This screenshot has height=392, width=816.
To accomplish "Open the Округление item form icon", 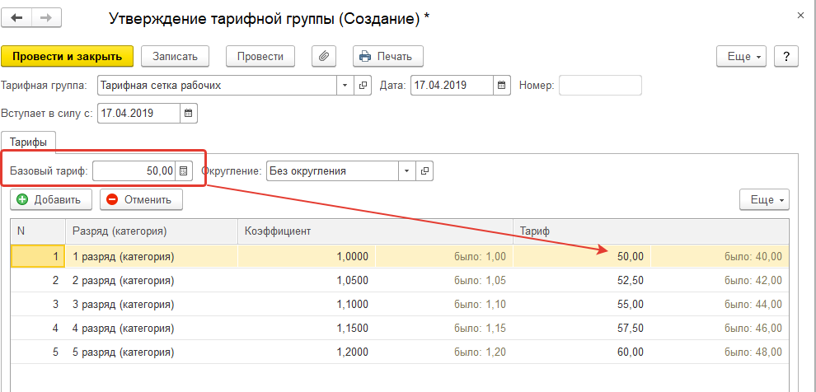I will click(425, 171).
